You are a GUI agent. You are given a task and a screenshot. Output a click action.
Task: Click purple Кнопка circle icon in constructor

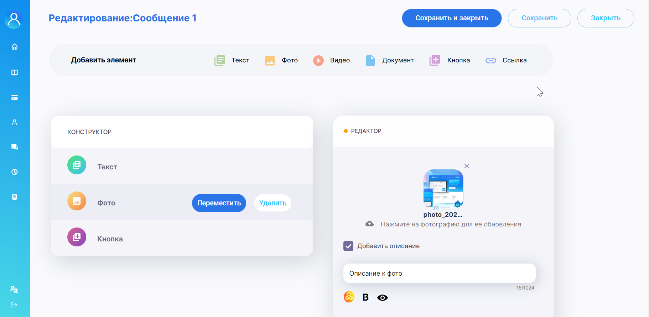click(x=77, y=237)
